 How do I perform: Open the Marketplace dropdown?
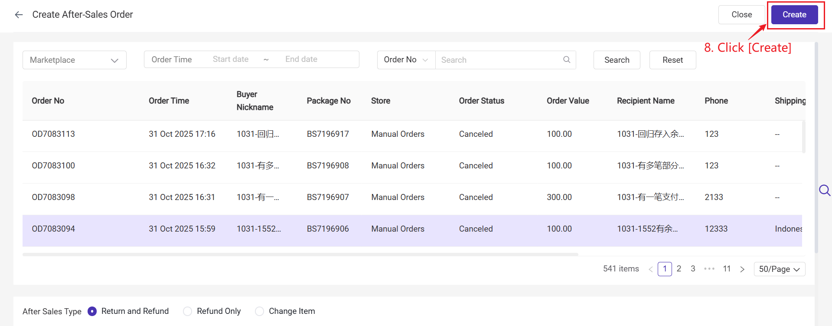tap(74, 60)
